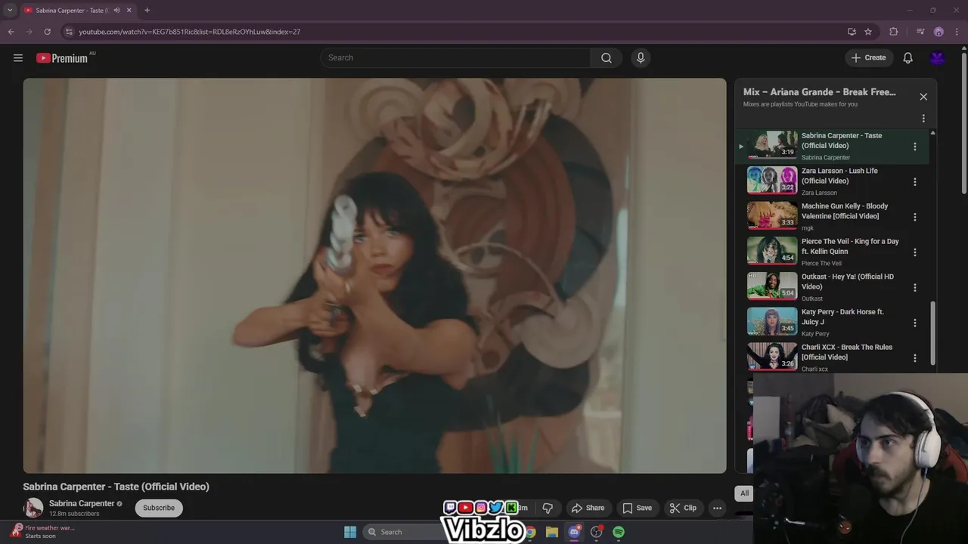968x544 pixels.
Task: Close the Sabrina Carpenter - Taste tab
Action: [129, 11]
